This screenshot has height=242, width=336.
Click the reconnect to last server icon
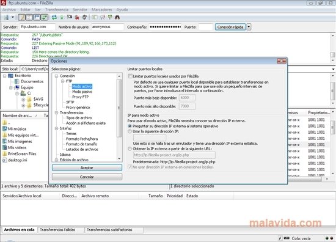84,17
